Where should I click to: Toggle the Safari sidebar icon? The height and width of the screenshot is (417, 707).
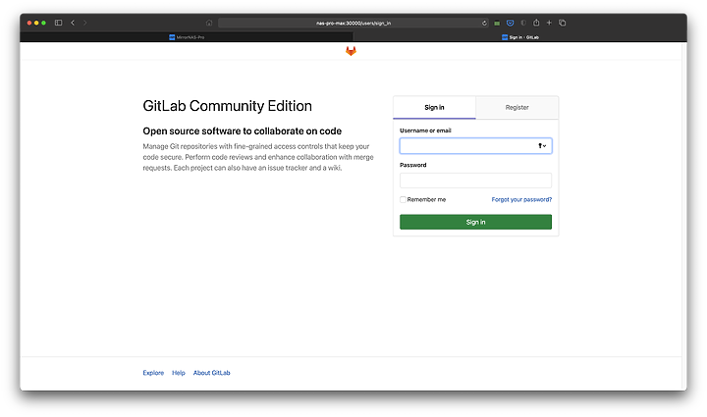(58, 23)
